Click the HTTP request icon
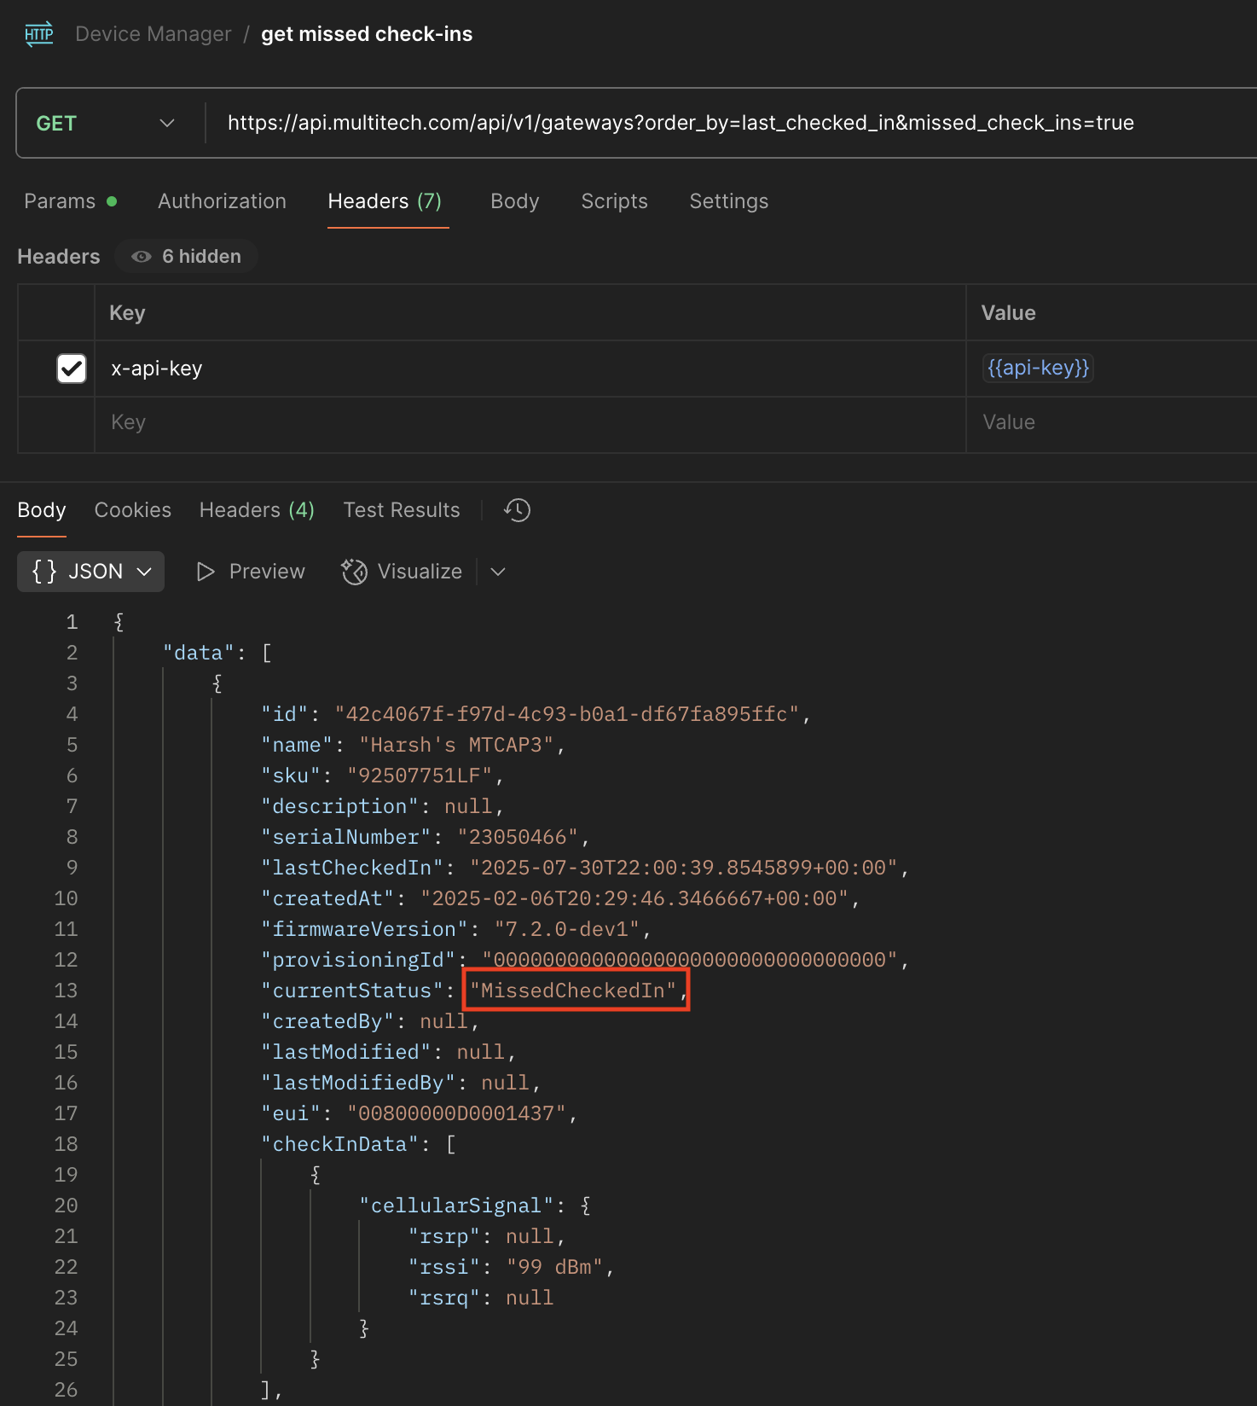1257x1406 pixels. [x=39, y=34]
